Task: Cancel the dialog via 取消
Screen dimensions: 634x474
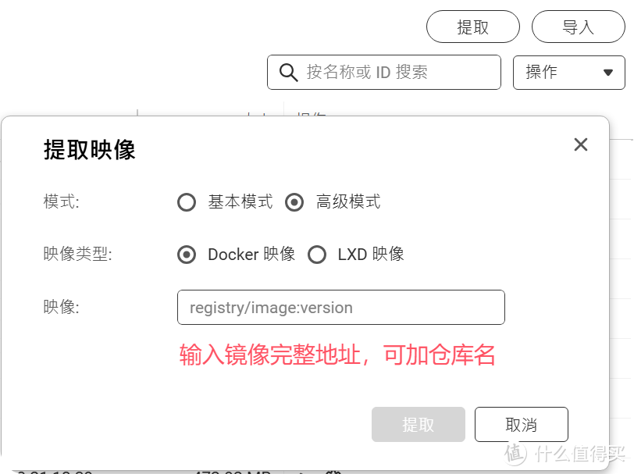Action: pos(521,424)
